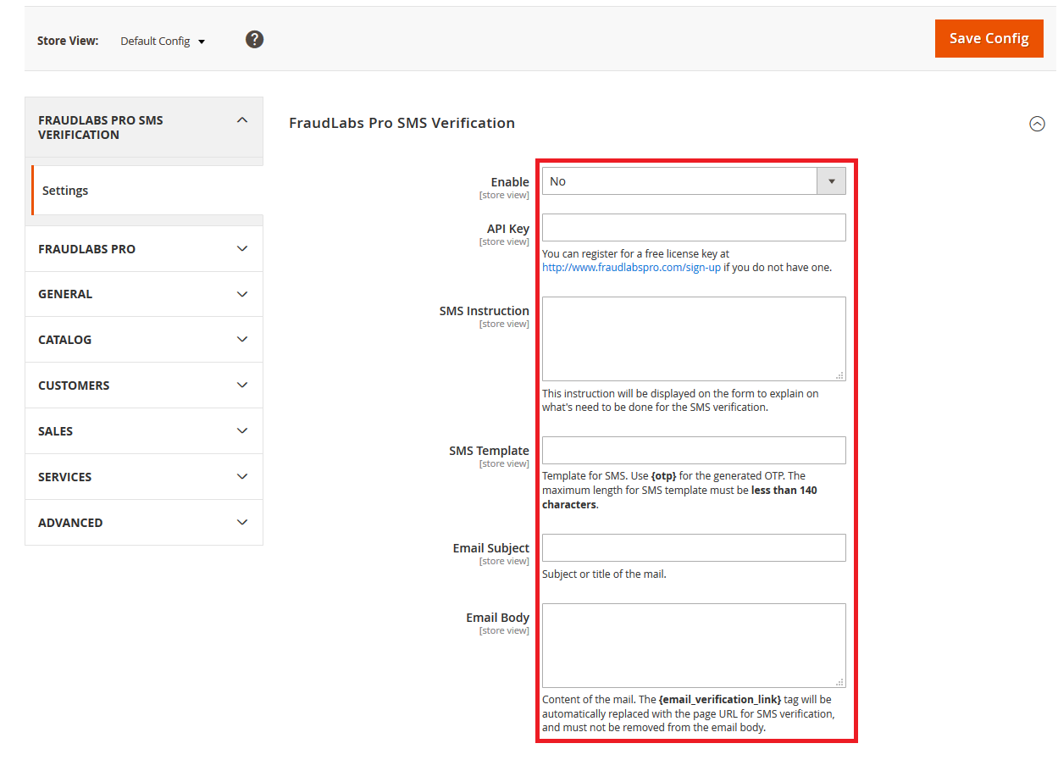Viewport: 1058px width, 760px height.
Task: Expand the CATALOG sidebar section
Action: coord(144,340)
